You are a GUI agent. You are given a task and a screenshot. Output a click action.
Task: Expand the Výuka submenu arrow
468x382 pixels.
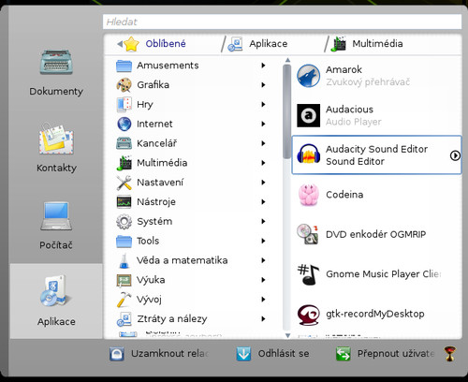point(263,280)
